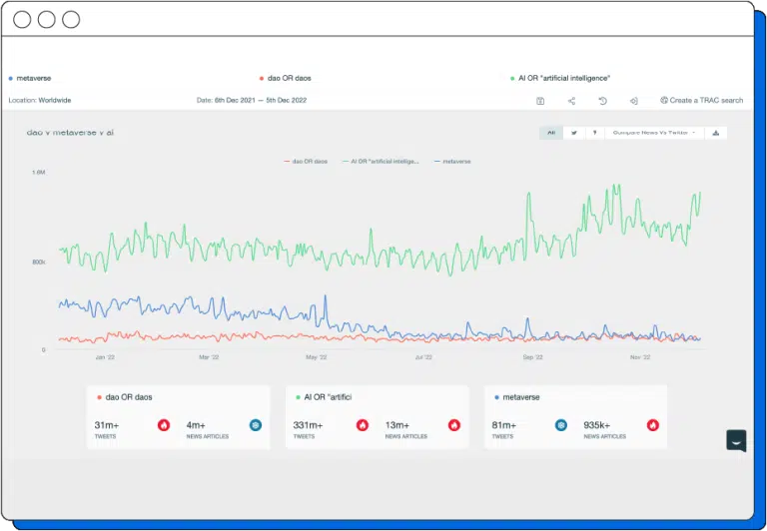The height and width of the screenshot is (531, 767).
Task: Select the All tab in chart filter
Action: coord(550,132)
